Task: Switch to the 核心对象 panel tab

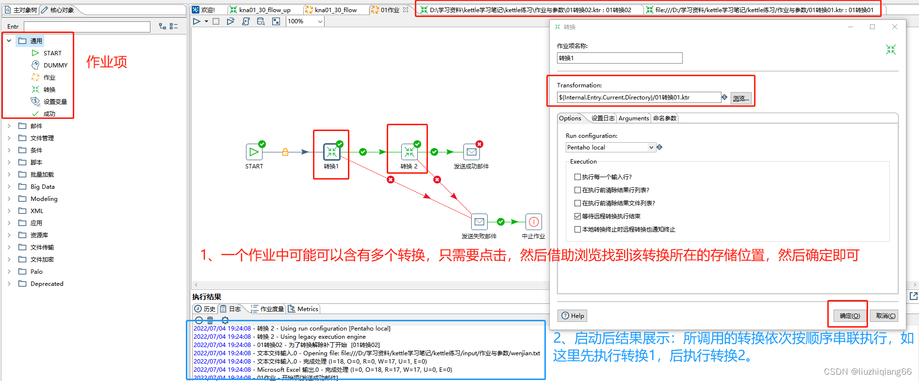Action: tap(58, 10)
